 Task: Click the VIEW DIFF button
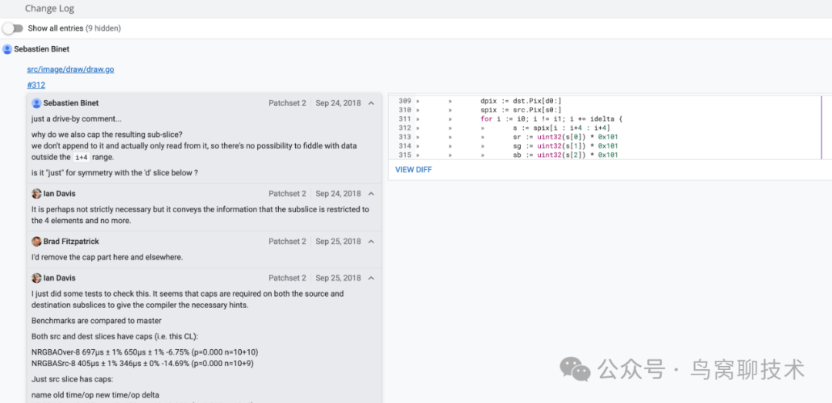pos(414,170)
